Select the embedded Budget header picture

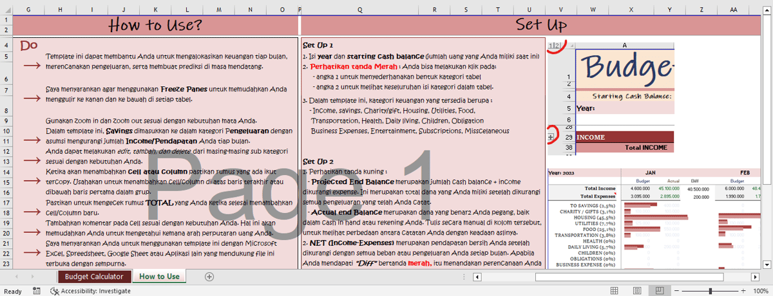pos(611,97)
